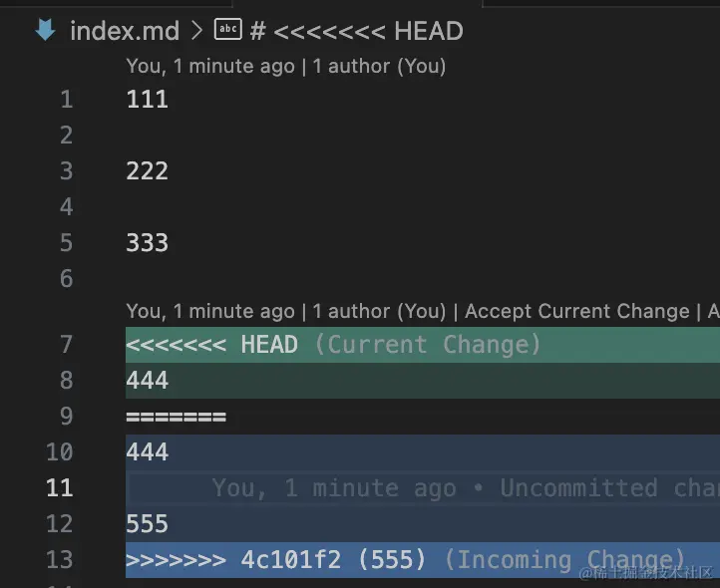Click '1 author (You)' above line 1

coord(379,66)
